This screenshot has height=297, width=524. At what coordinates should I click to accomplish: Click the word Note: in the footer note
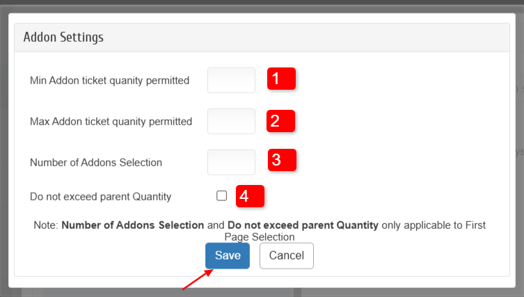46,225
